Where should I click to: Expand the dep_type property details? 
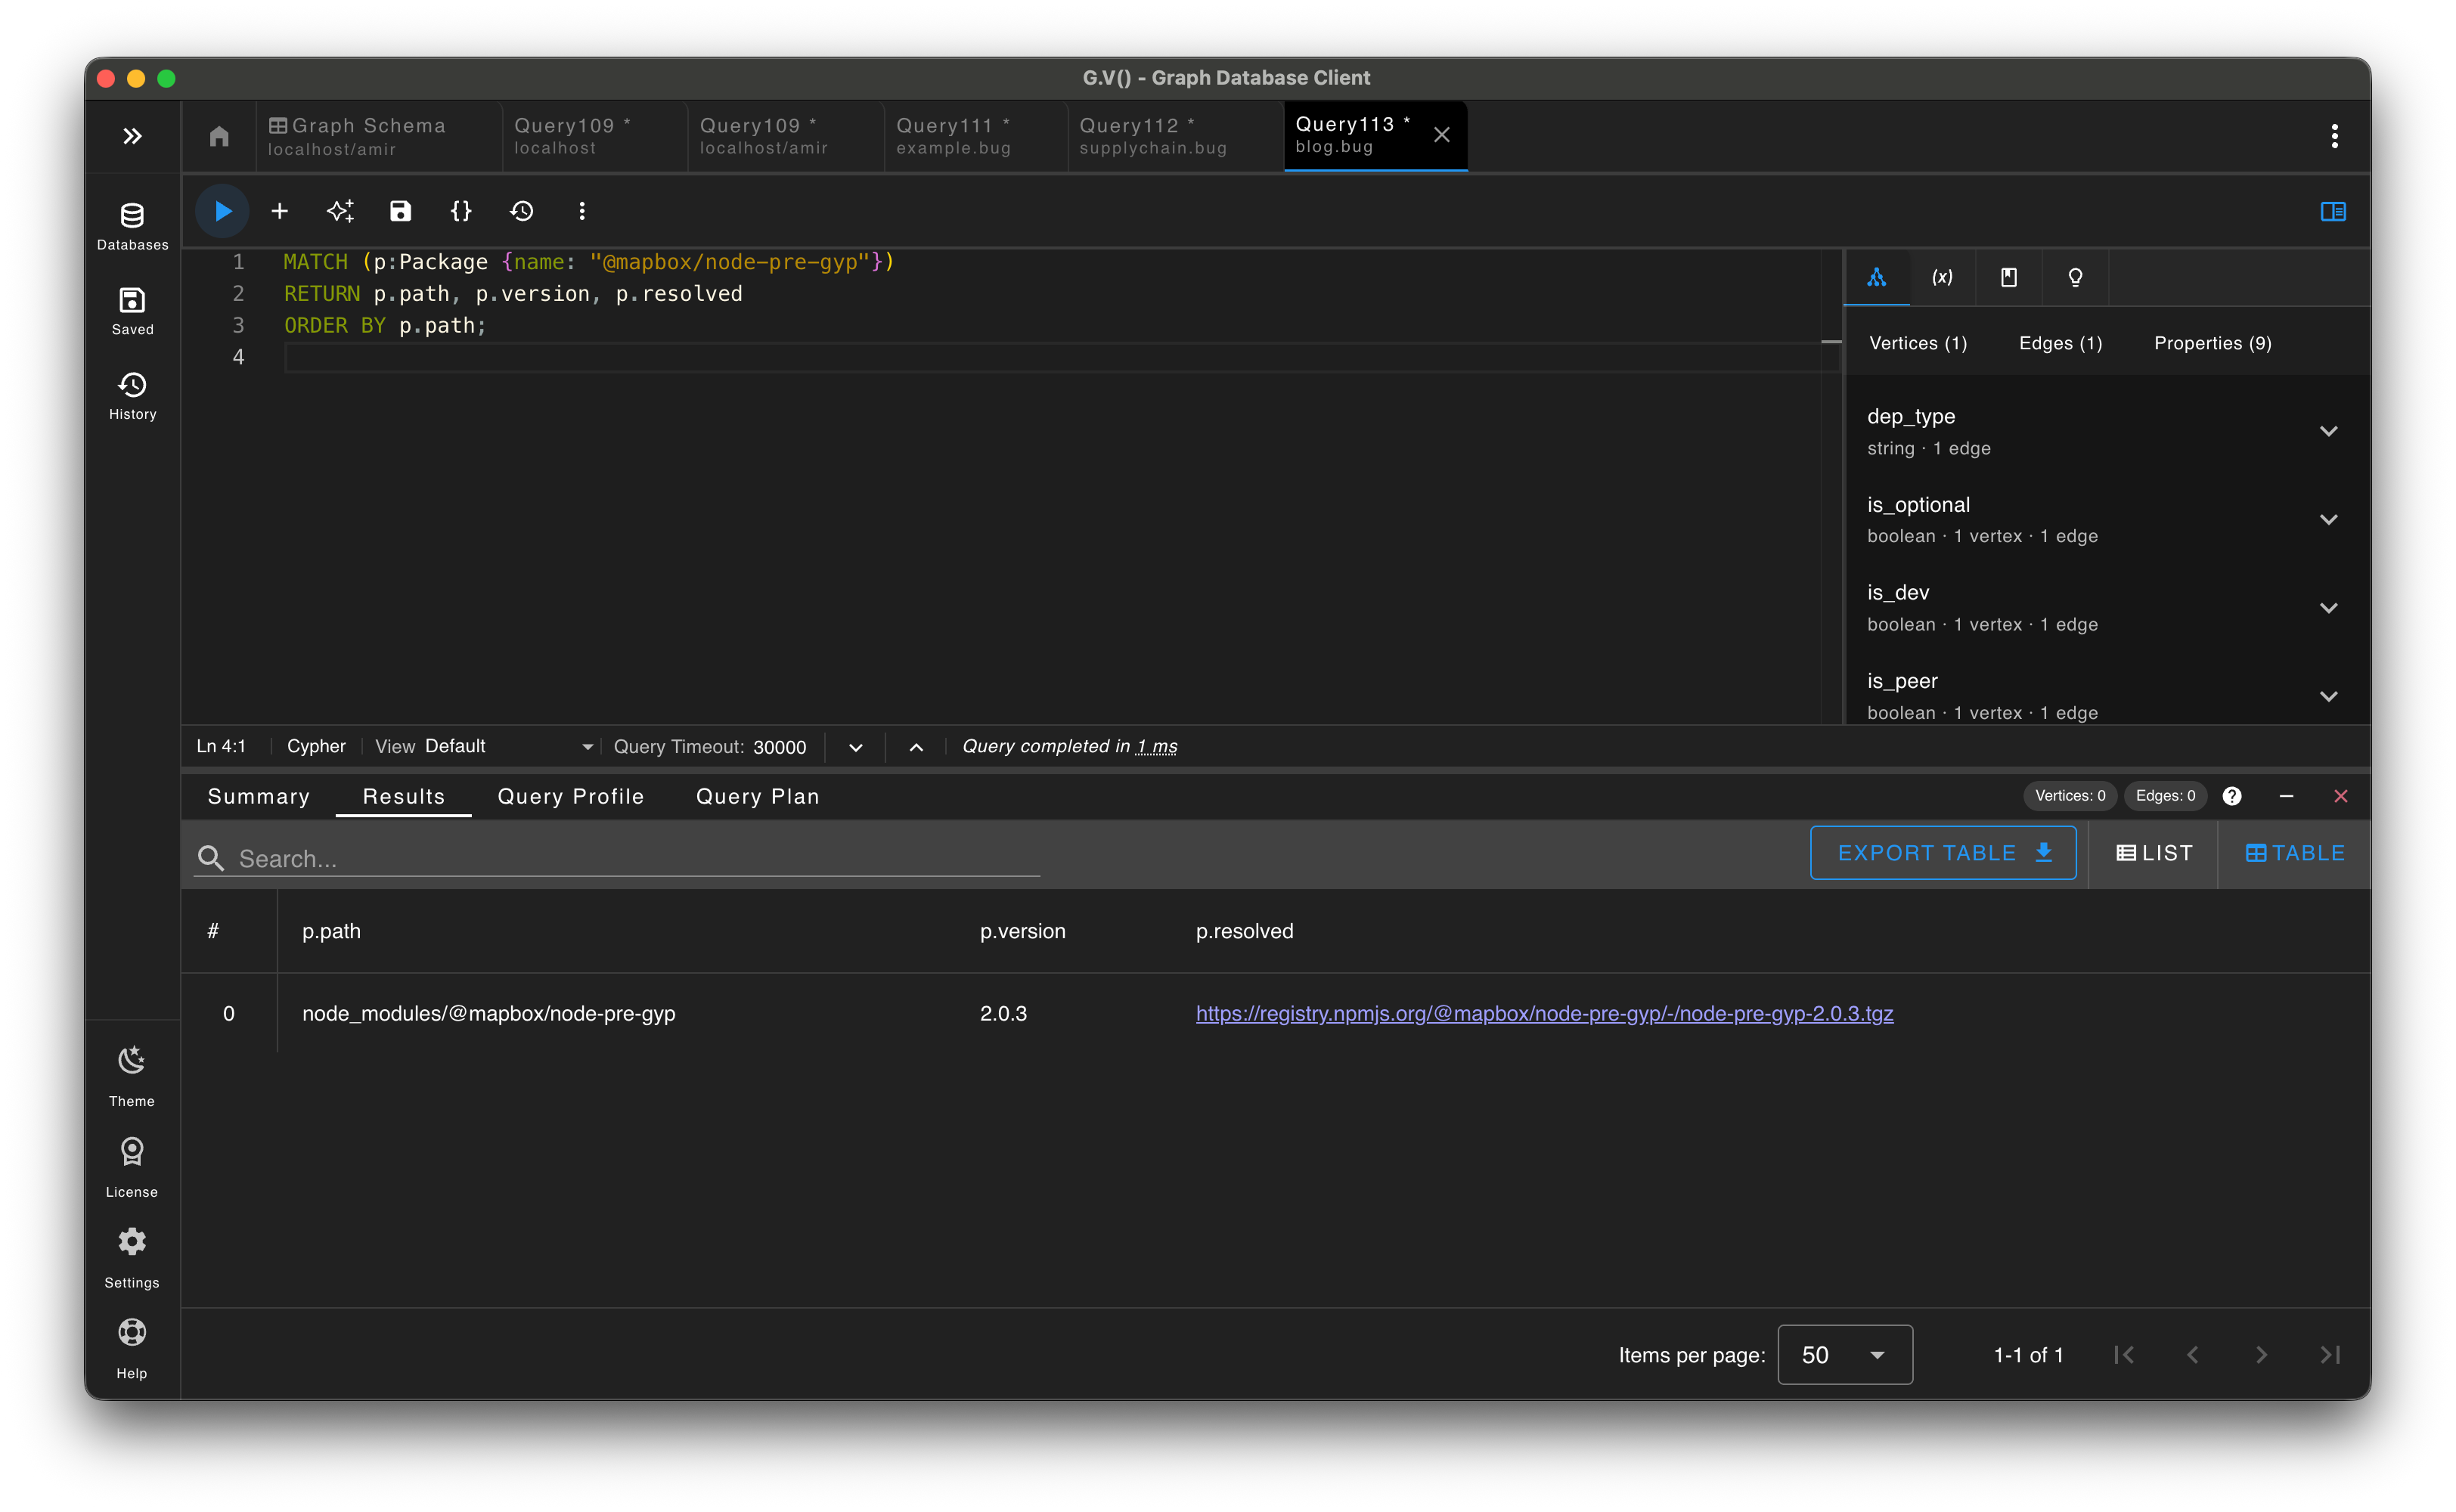point(2329,430)
